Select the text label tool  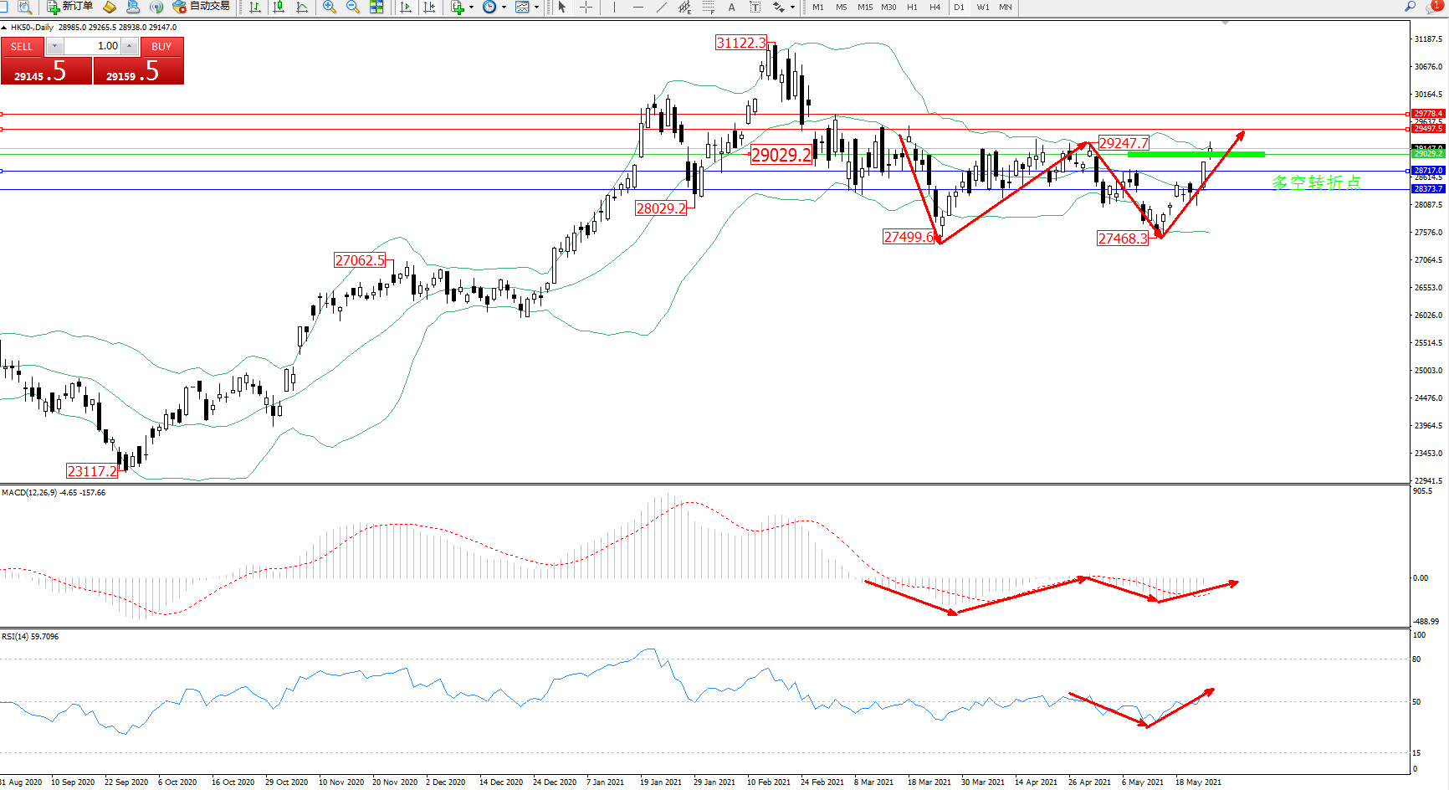(x=731, y=7)
